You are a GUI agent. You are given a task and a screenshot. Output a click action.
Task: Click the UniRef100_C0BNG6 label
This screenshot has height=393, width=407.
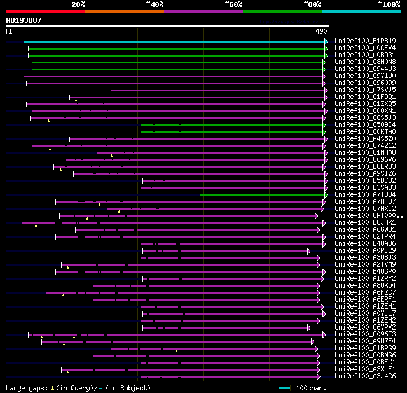pos(365,356)
